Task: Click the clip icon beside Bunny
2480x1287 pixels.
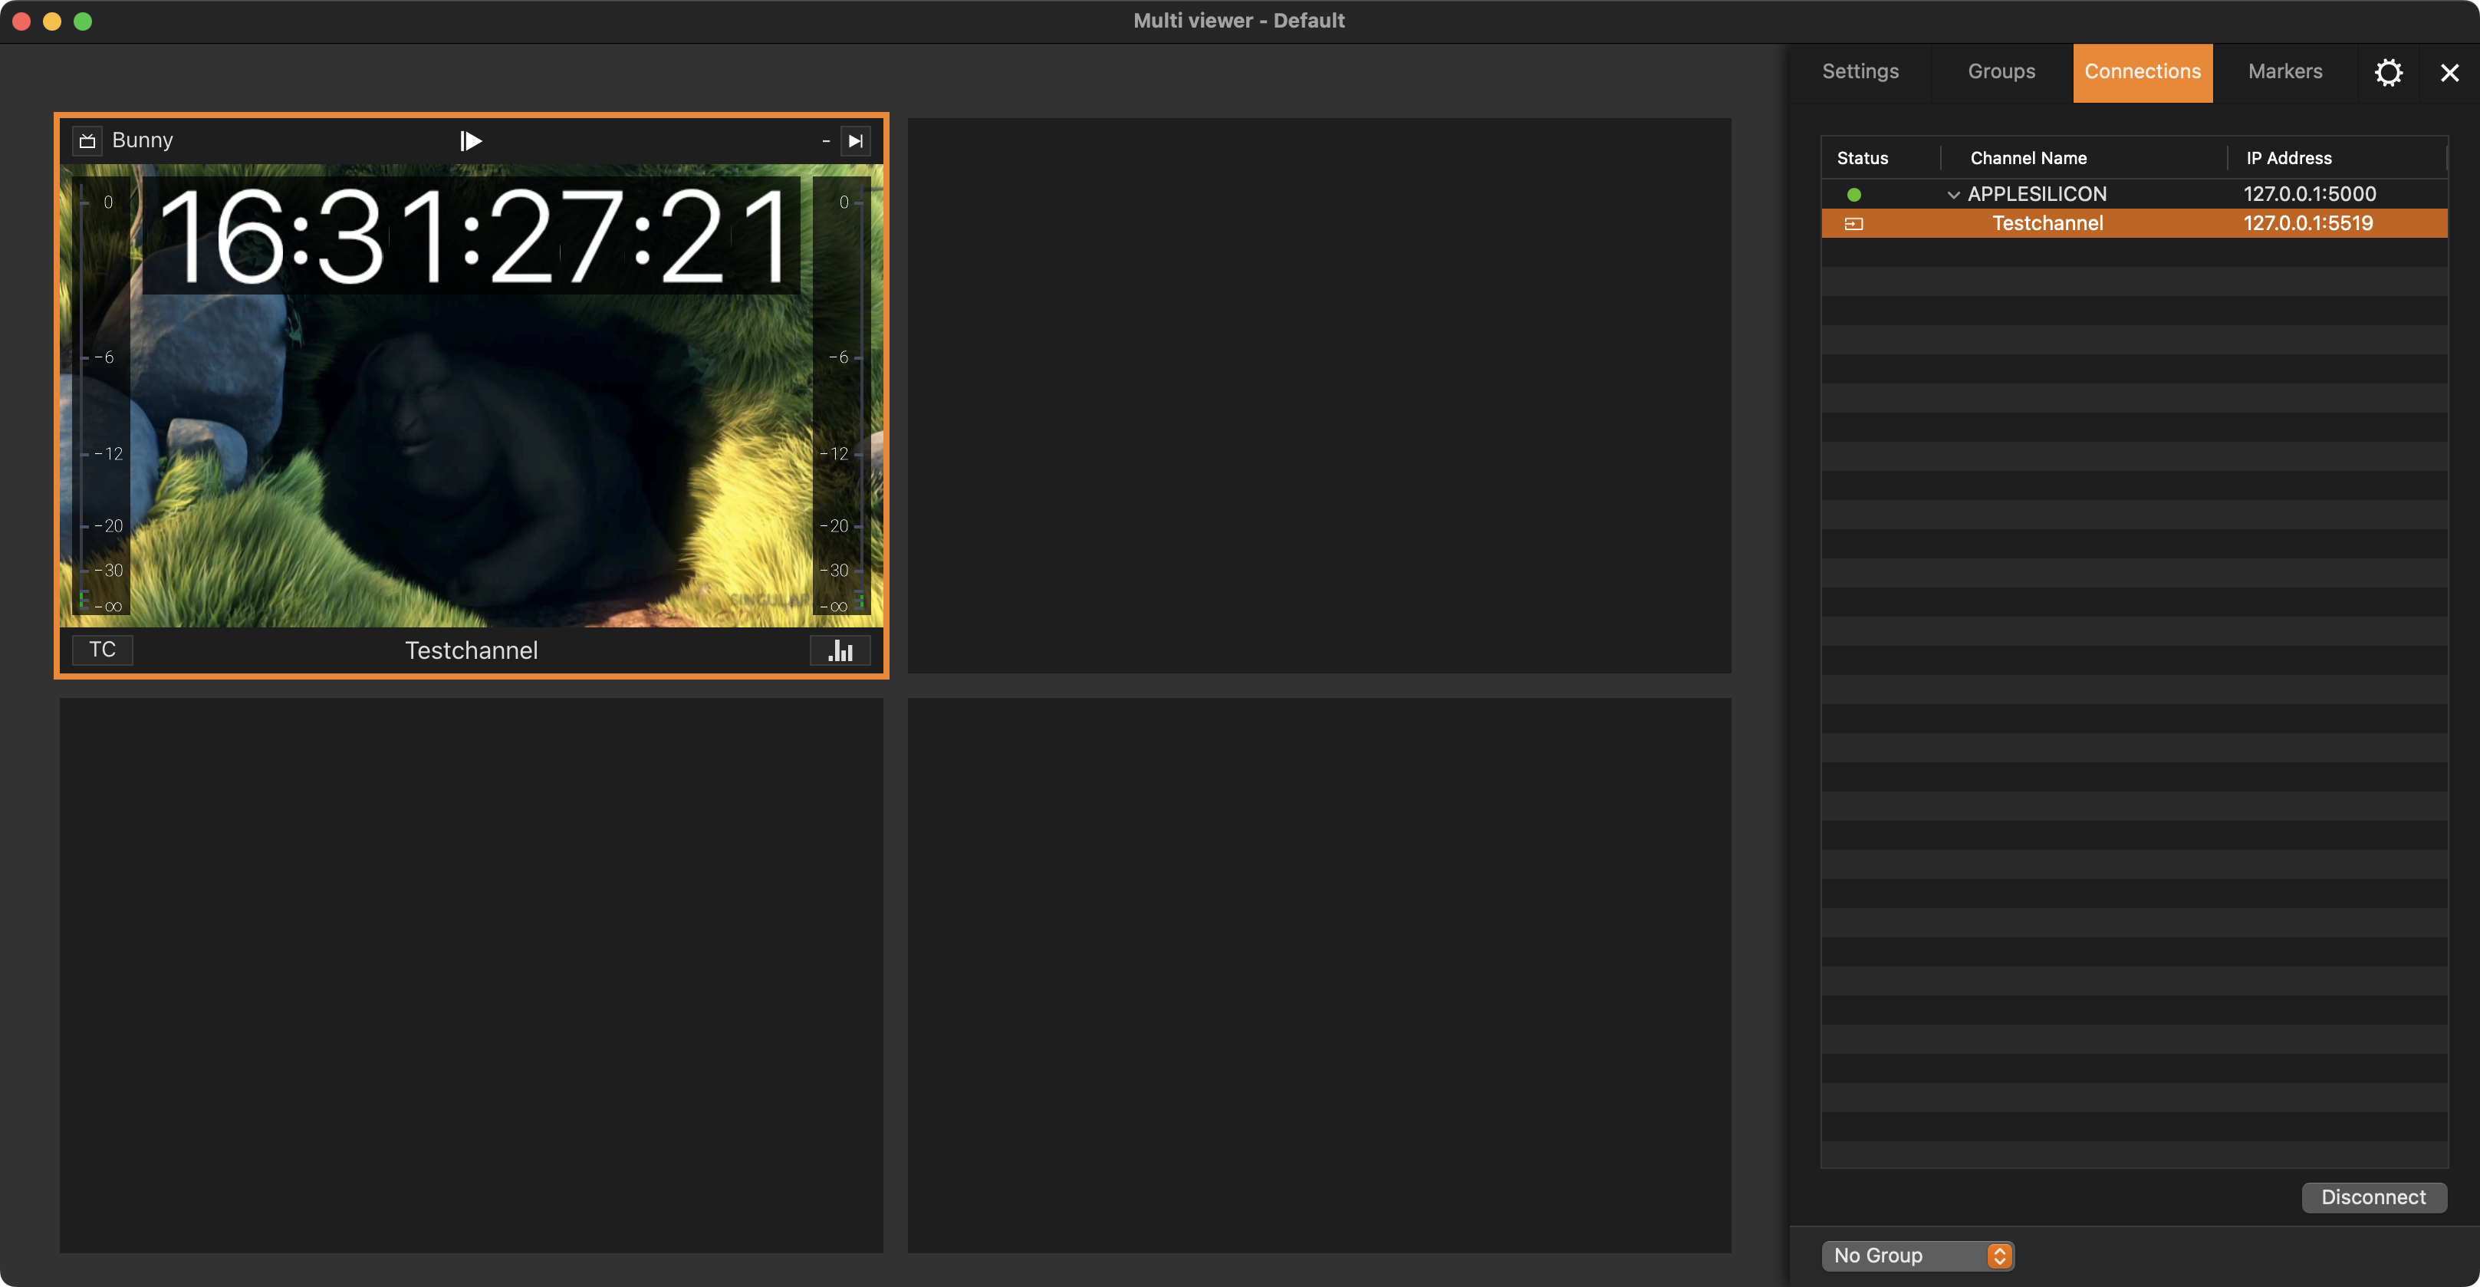Action: coord(87,140)
